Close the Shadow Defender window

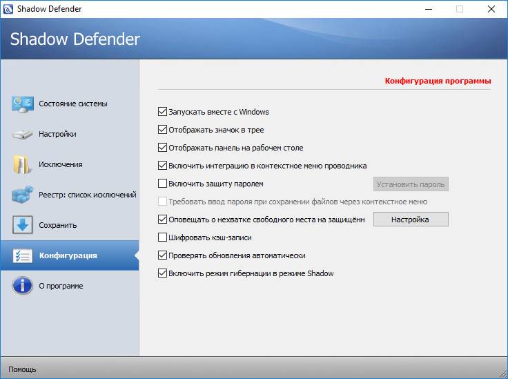tap(491, 9)
